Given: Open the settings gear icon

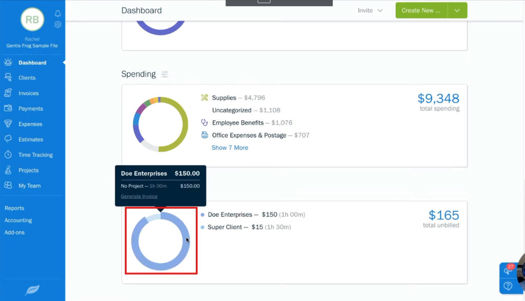Looking at the screenshot, I should [x=57, y=24].
